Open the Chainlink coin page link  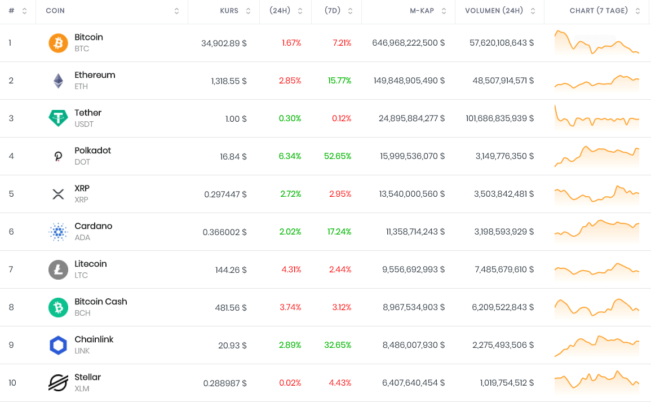click(x=94, y=339)
